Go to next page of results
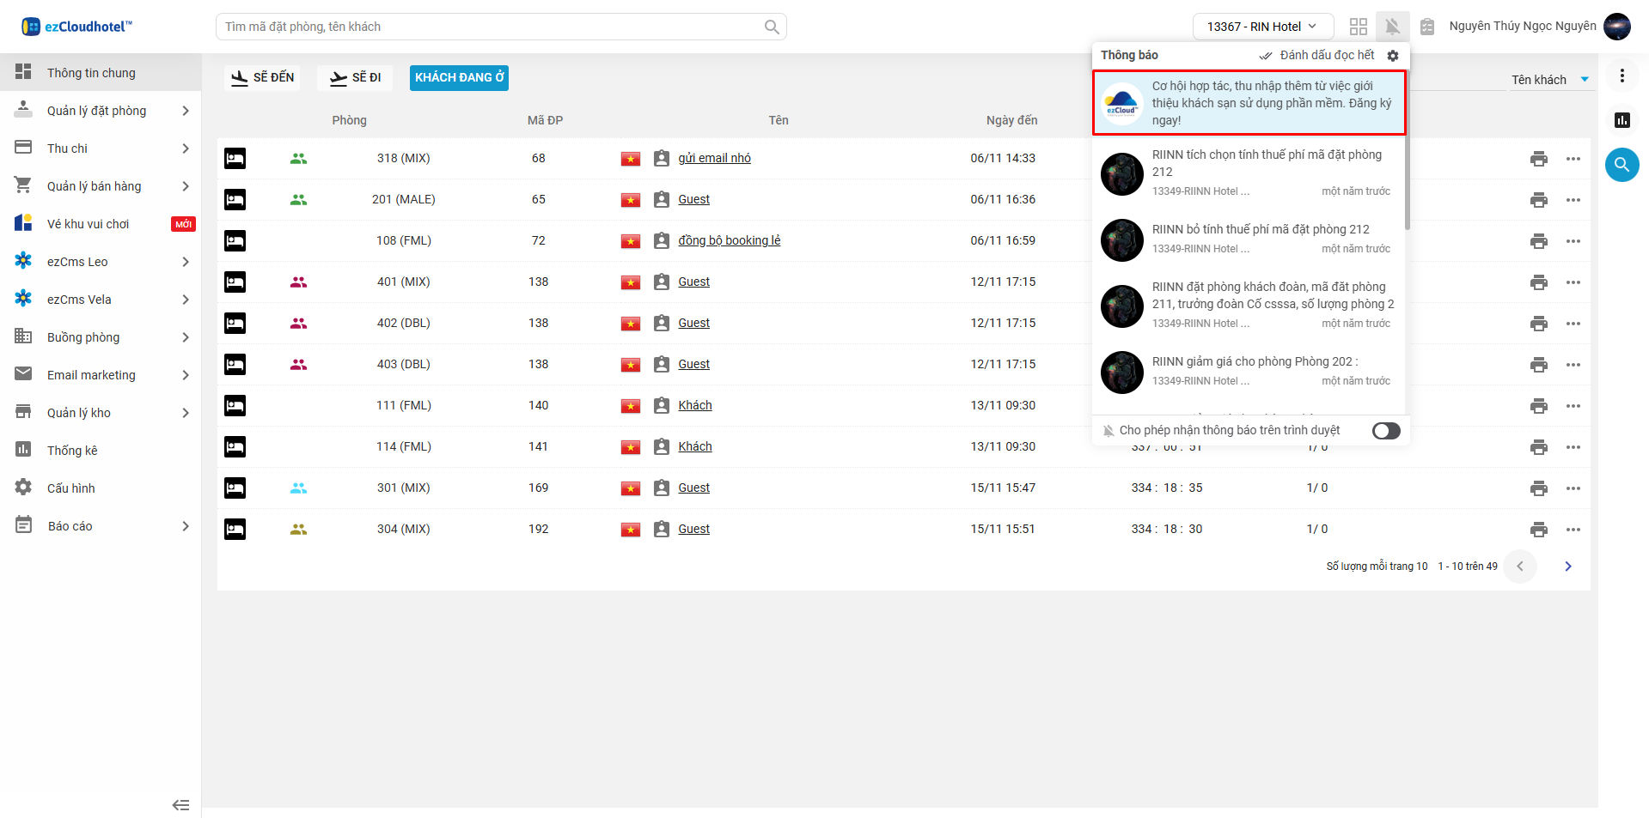Image resolution: width=1649 pixels, height=818 pixels. click(x=1567, y=567)
